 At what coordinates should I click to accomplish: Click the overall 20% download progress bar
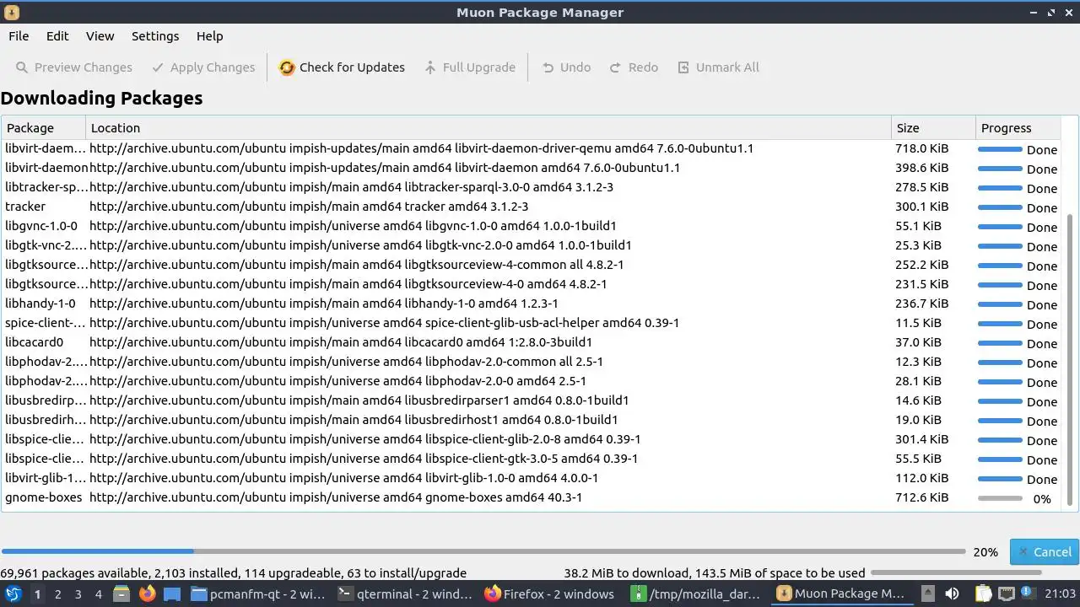pyautogui.click(x=483, y=552)
